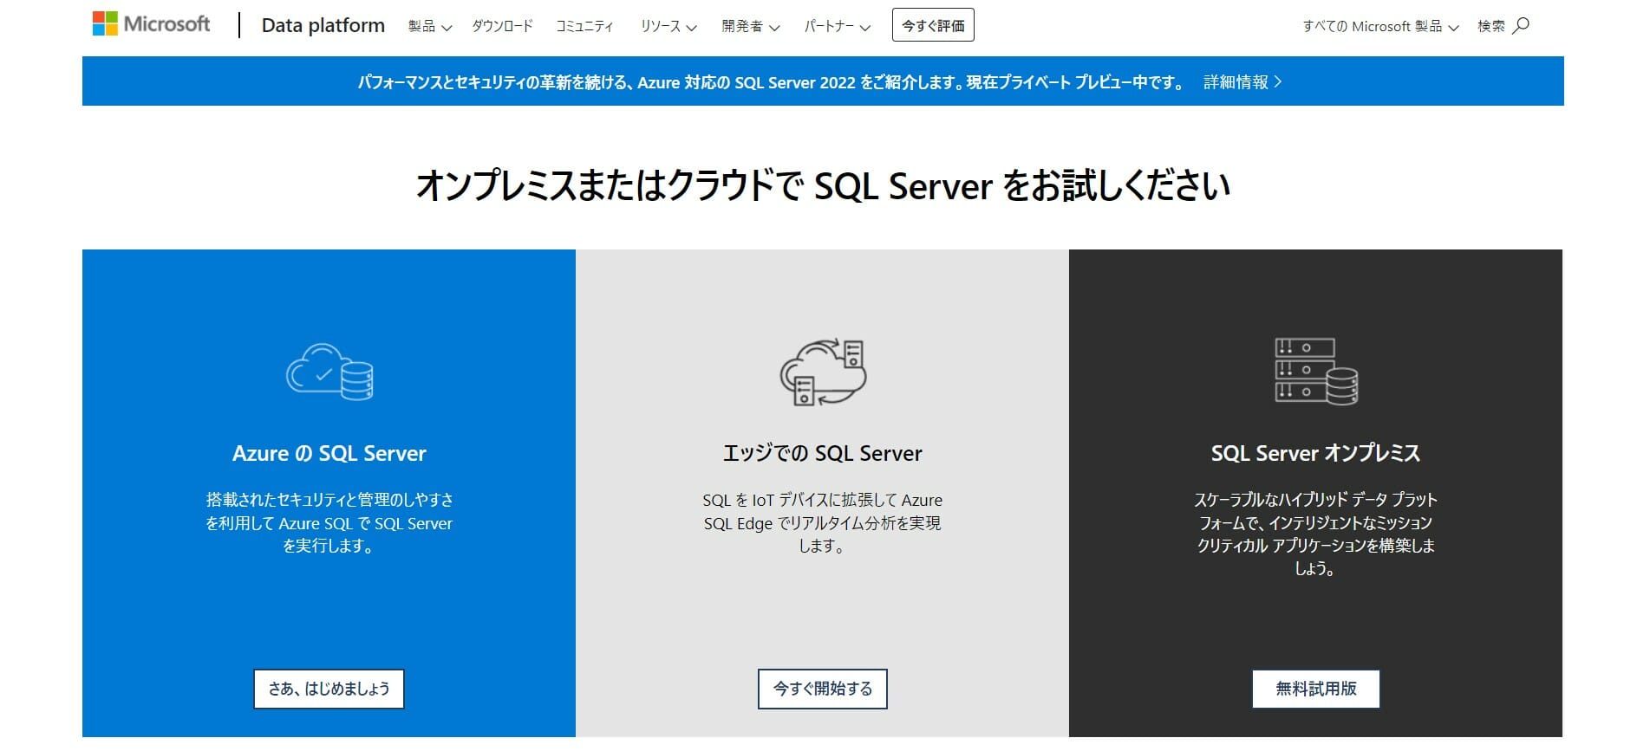Click the Azure cloud database icon

tap(329, 372)
